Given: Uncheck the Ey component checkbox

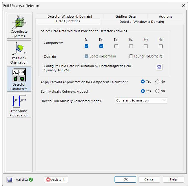Looking at the screenshot, I should [101, 46].
